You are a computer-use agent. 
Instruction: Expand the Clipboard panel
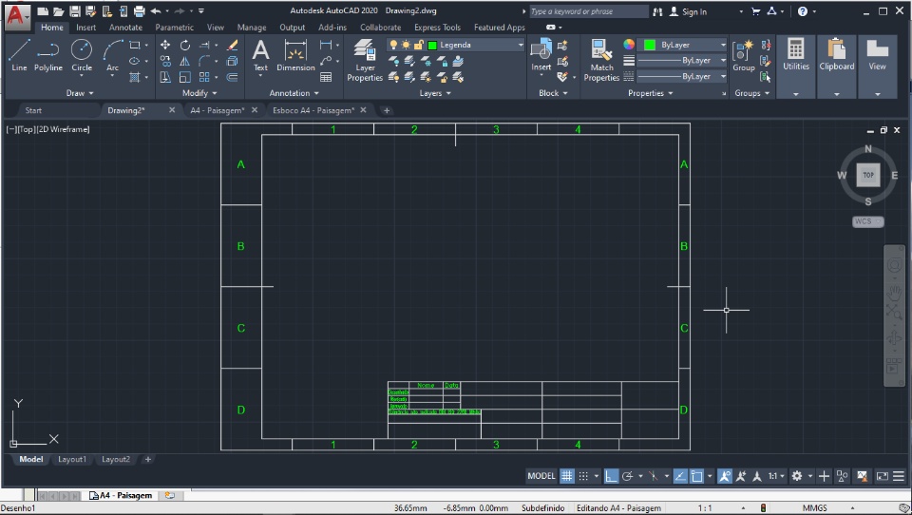[x=836, y=94]
